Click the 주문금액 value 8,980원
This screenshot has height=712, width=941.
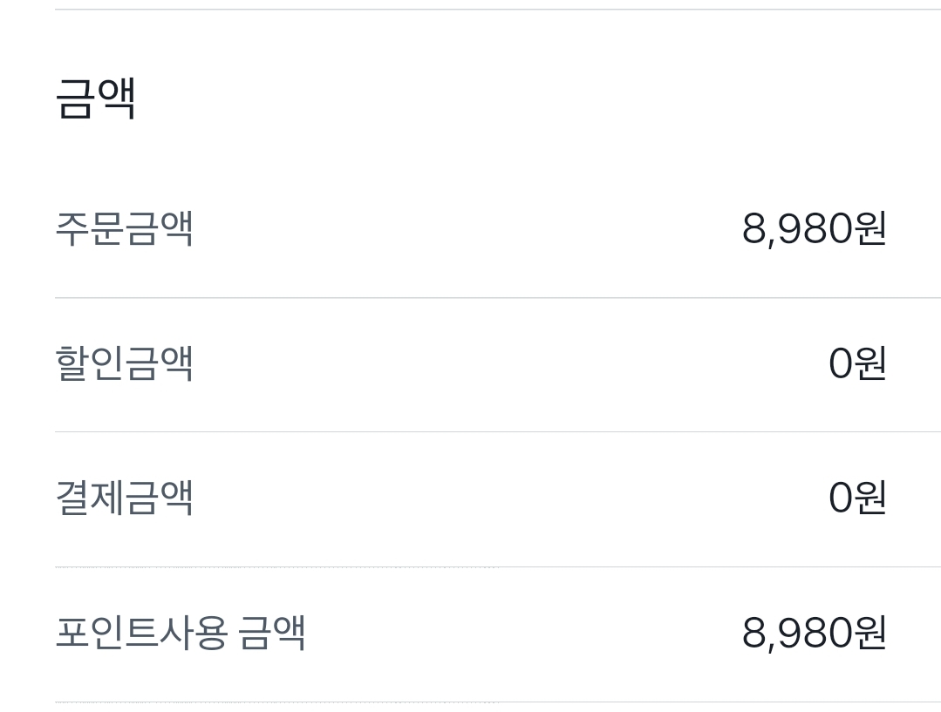pos(814,229)
